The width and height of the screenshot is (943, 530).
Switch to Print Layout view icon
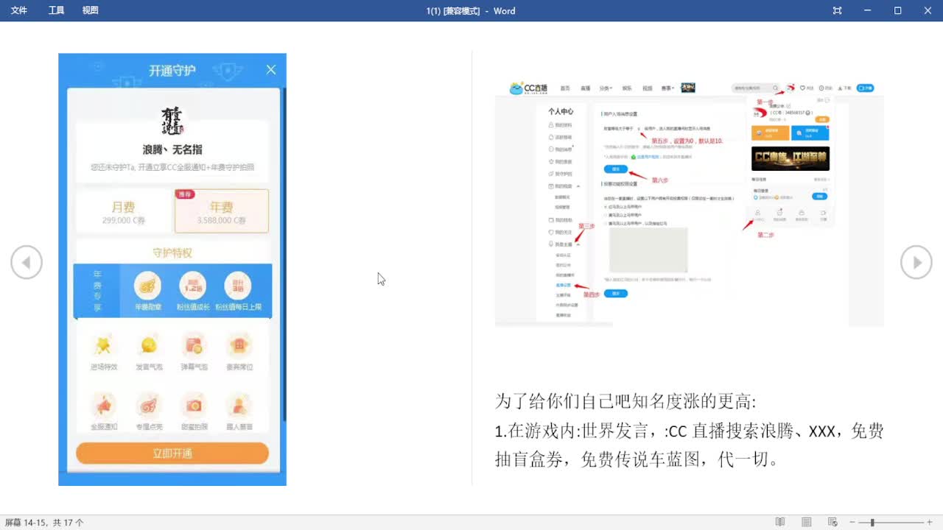(807, 522)
